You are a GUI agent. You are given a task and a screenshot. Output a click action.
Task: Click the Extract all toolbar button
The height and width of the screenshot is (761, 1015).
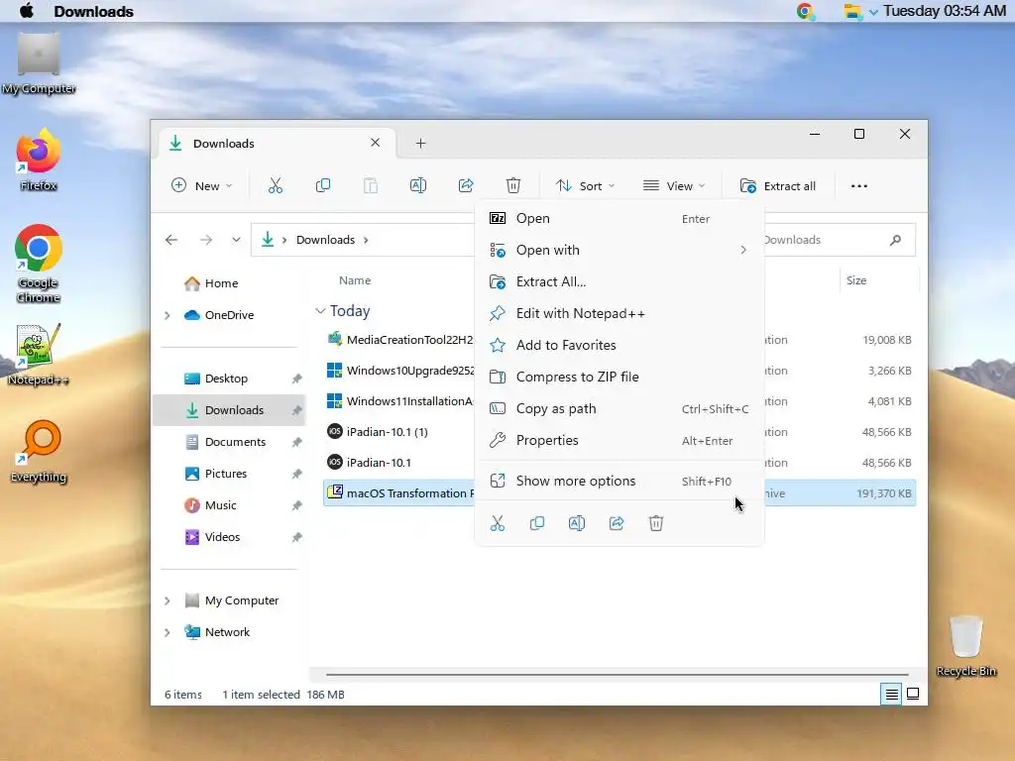coord(777,185)
